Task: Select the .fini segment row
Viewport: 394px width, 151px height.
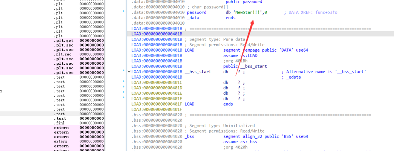Action: pyautogui.click(x=52, y=123)
